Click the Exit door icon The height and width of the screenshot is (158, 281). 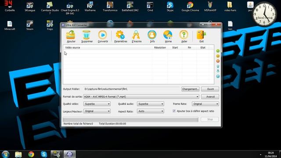point(202,36)
